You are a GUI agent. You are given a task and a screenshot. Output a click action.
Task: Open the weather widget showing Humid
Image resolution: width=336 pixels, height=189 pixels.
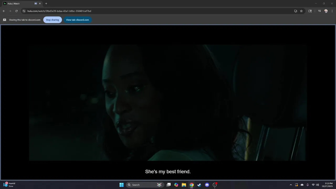[9, 185]
